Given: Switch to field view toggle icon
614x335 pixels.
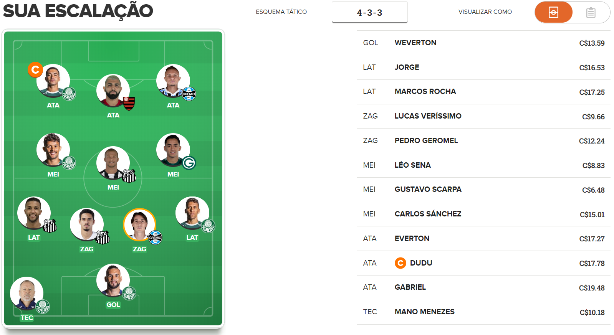Looking at the screenshot, I should 553,12.
